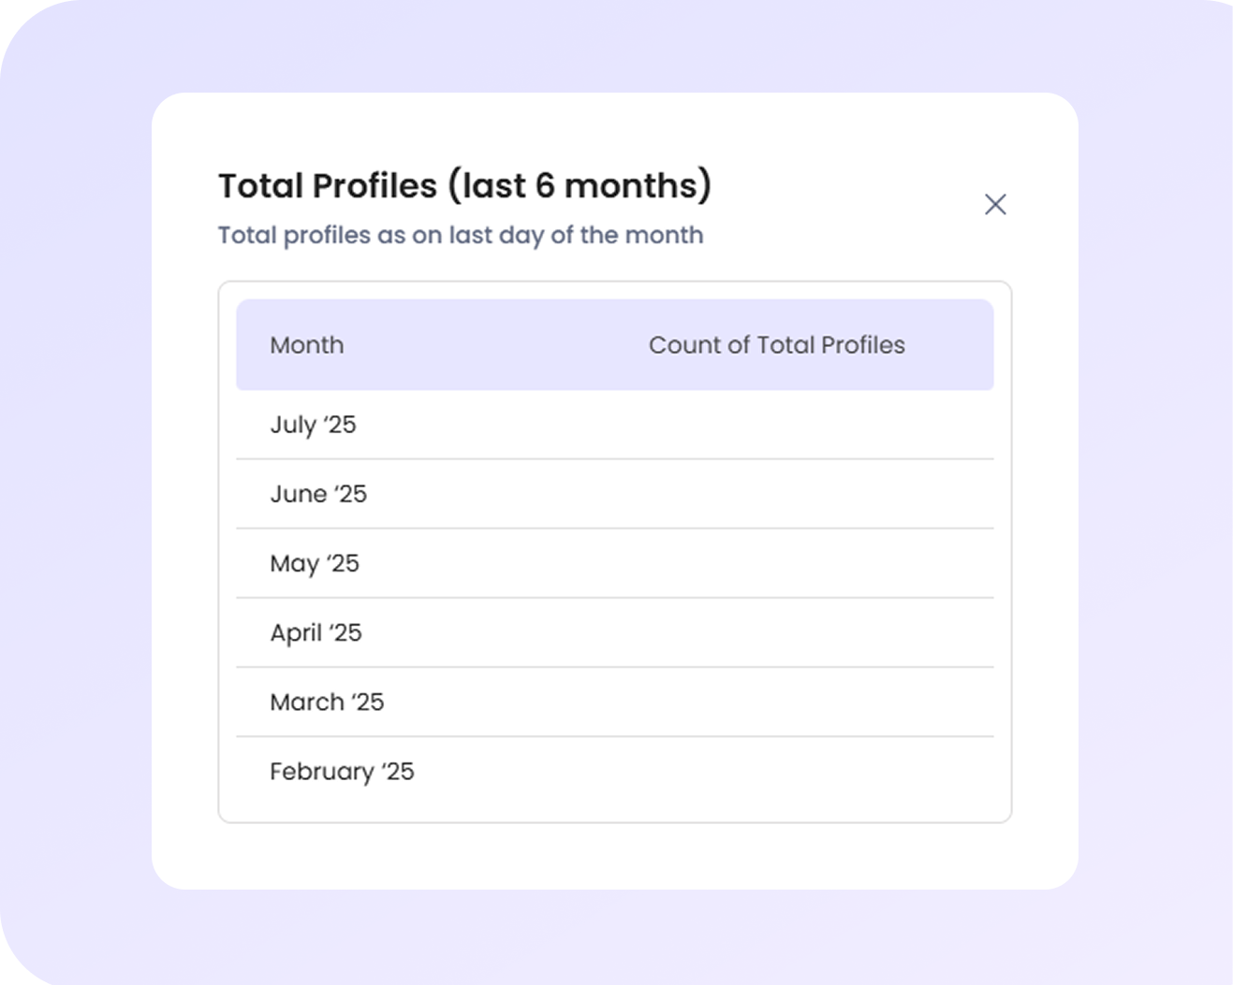Image resolution: width=1233 pixels, height=985 pixels.
Task: Select the April '25 row
Action: (614, 632)
